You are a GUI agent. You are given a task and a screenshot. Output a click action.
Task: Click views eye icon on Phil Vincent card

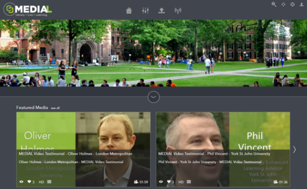tap(161, 182)
